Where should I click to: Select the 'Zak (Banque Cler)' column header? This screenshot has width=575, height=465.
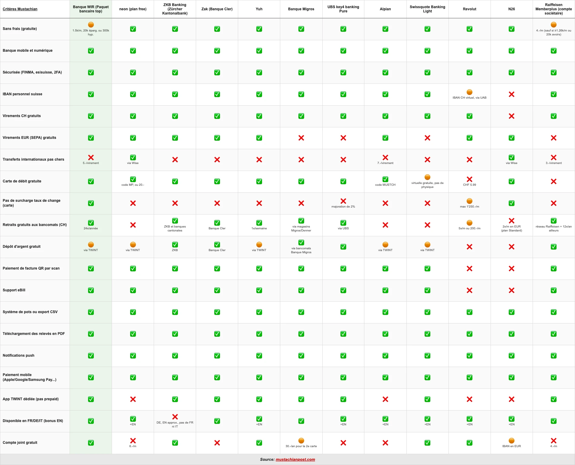click(217, 9)
